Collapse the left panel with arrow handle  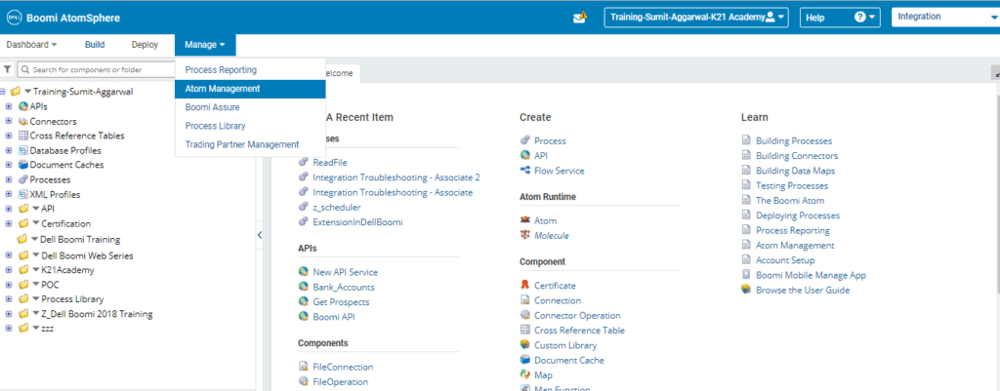[260, 235]
